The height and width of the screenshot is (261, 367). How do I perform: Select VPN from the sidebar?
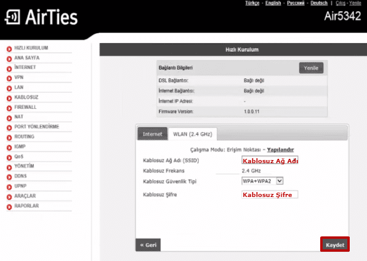18,77
